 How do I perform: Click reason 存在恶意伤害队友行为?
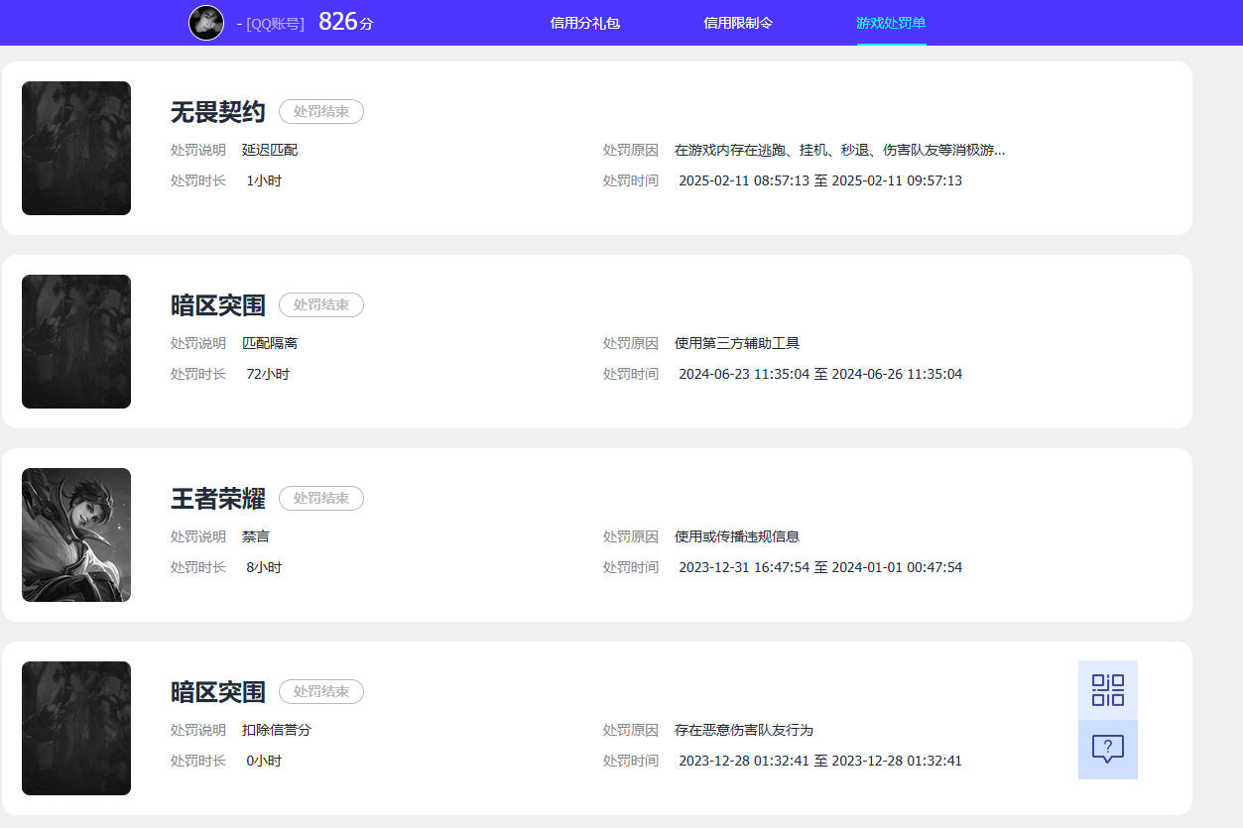click(744, 730)
